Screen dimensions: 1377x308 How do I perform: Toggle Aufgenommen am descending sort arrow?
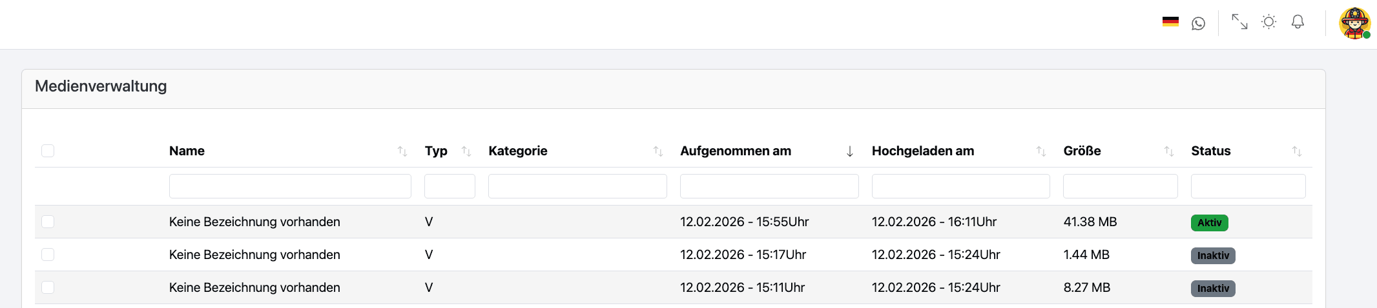(x=849, y=151)
